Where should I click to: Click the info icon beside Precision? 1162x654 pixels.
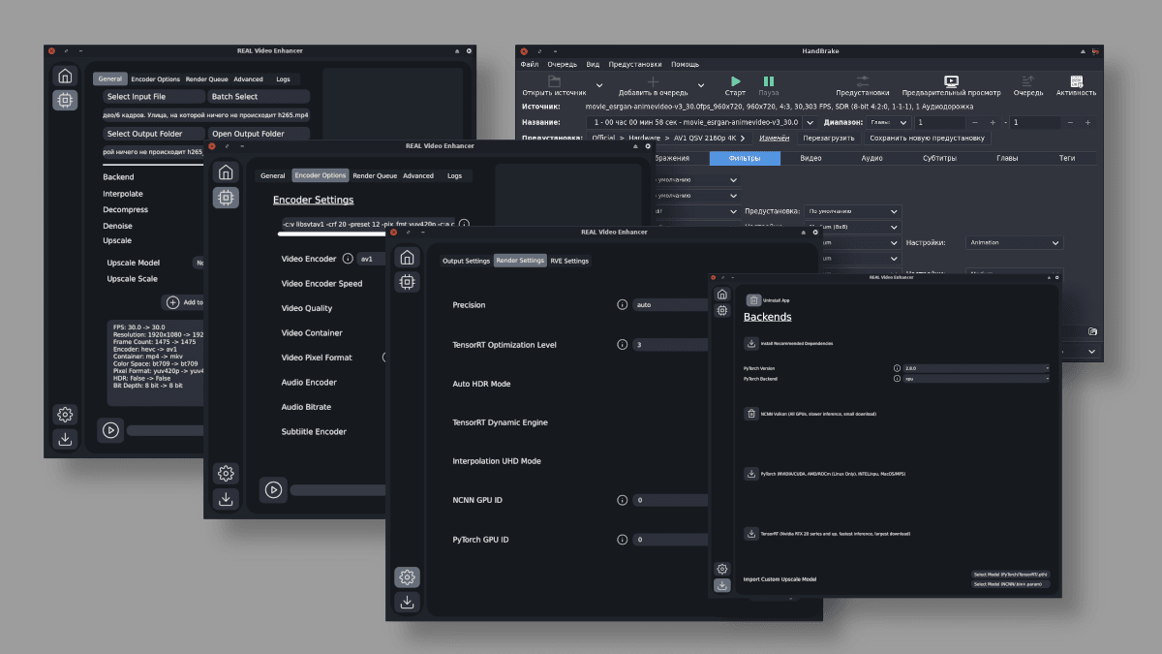pyautogui.click(x=623, y=305)
